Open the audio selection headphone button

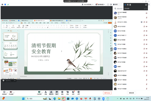(4, 93)
